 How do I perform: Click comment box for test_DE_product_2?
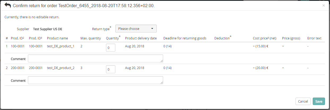(95, 80)
